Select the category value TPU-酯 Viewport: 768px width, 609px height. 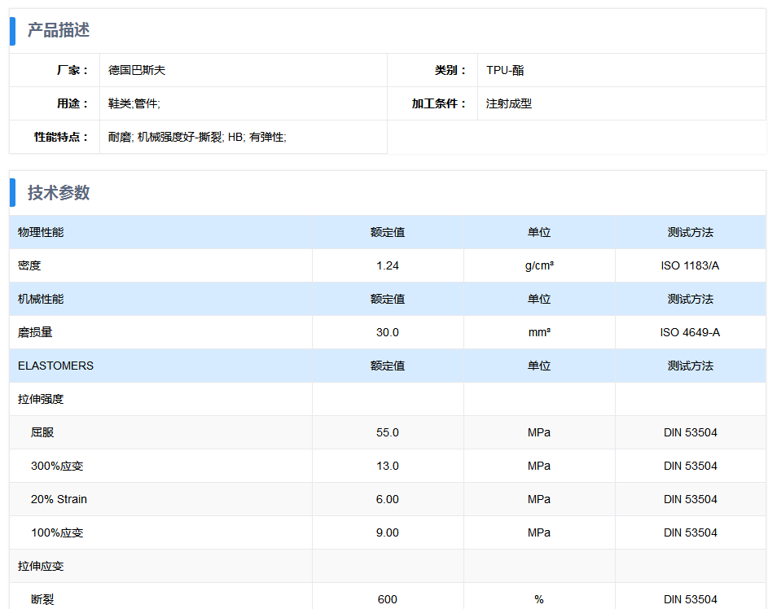tap(505, 71)
